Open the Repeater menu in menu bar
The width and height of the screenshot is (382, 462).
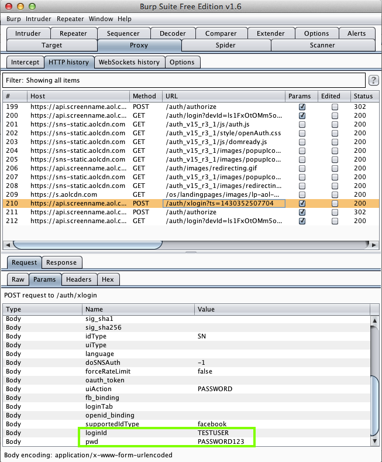tap(70, 19)
